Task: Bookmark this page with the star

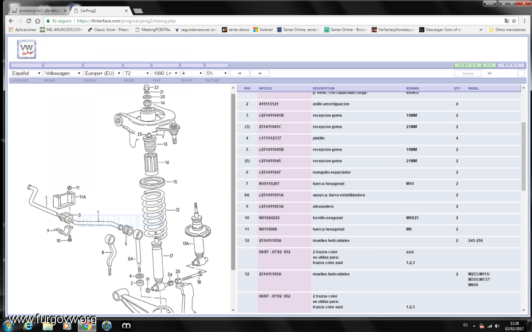Action: (514, 21)
